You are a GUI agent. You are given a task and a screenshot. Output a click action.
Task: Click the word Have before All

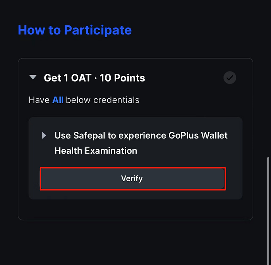click(x=39, y=100)
